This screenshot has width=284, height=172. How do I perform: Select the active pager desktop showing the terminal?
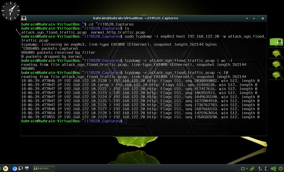tap(276, 43)
